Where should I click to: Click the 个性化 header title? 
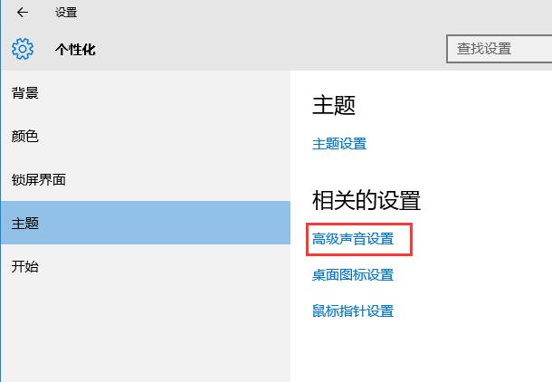[75, 50]
